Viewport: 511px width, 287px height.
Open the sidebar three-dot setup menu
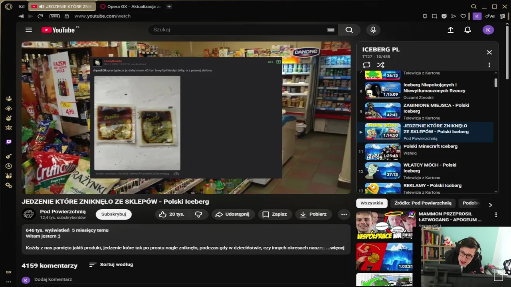tap(8, 281)
